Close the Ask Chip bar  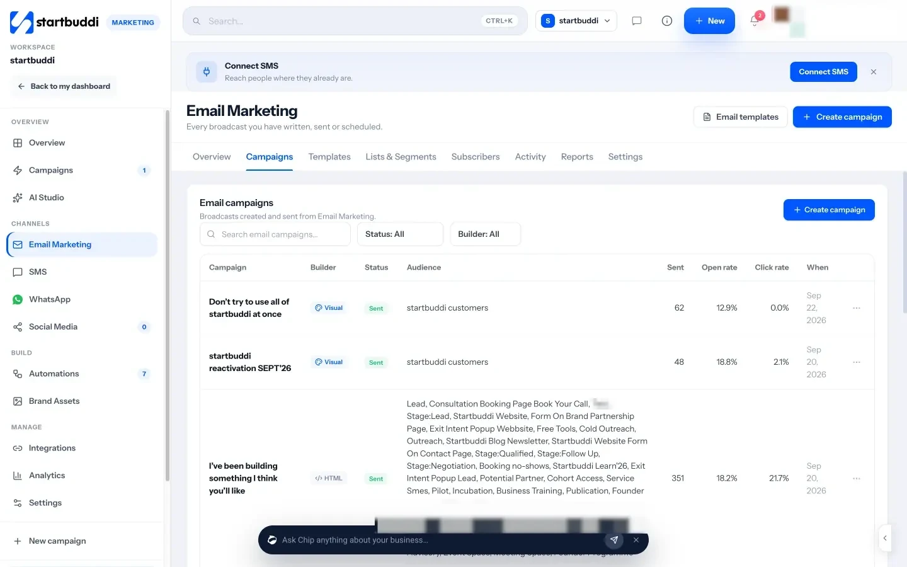636,540
